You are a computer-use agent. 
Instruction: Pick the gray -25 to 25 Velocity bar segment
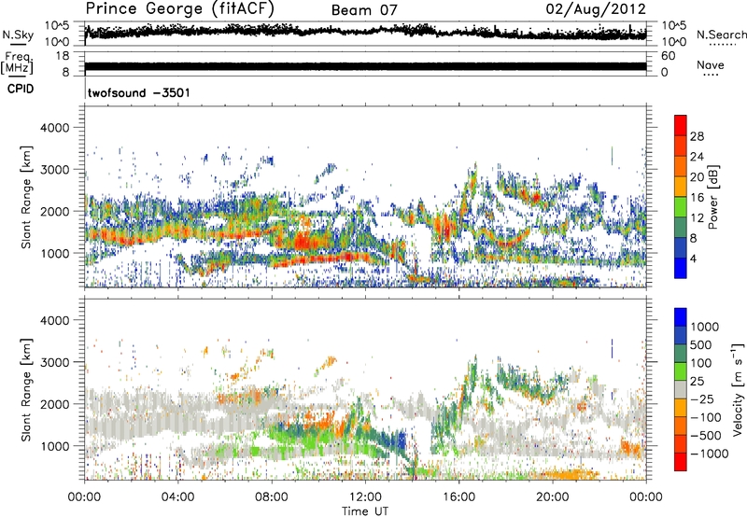coord(681,389)
